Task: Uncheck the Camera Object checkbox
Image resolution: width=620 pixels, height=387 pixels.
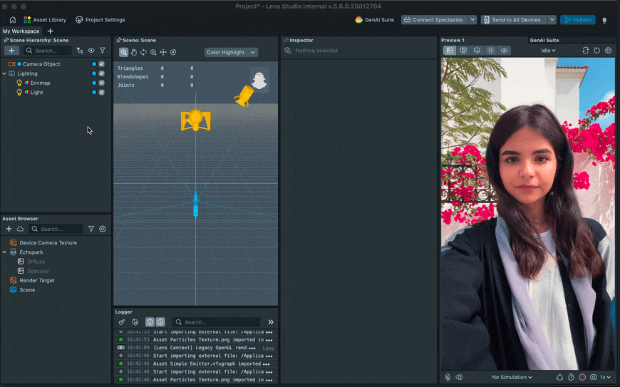Action: click(101, 64)
